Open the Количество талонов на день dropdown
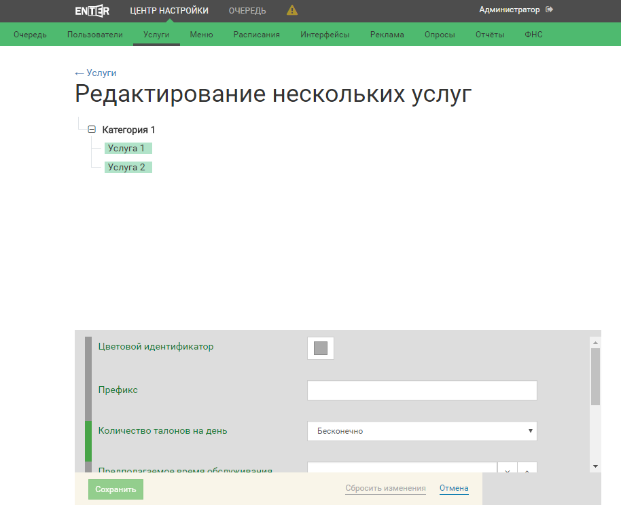Image resolution: width=621 pixels, height=505 pixels. coord(421,431)
